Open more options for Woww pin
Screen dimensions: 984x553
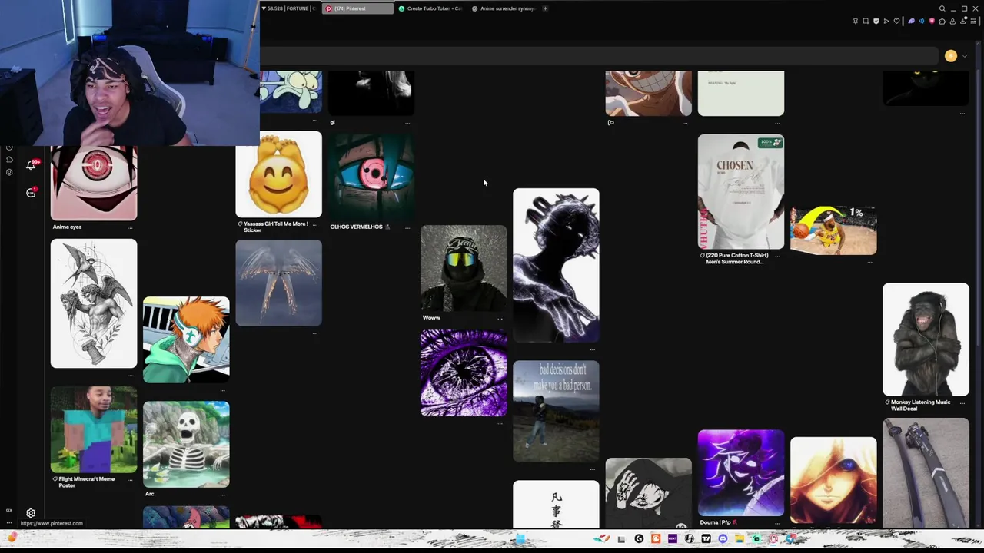(x=500, y=318)
